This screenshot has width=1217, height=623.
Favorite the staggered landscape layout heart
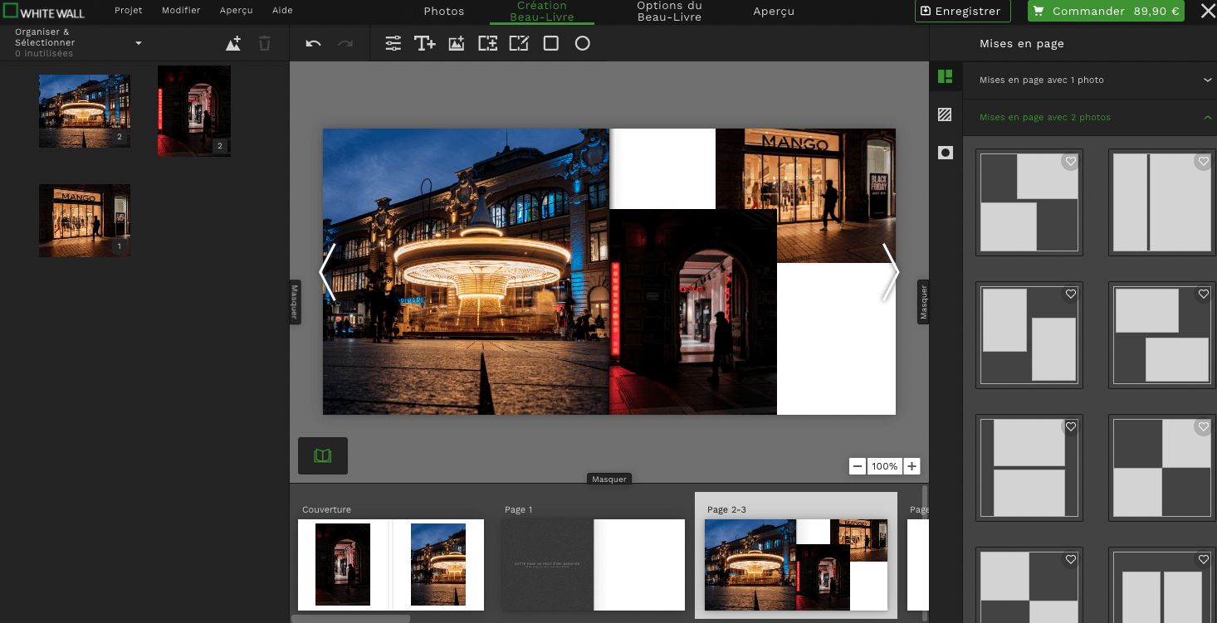[x=1204, y=294]
